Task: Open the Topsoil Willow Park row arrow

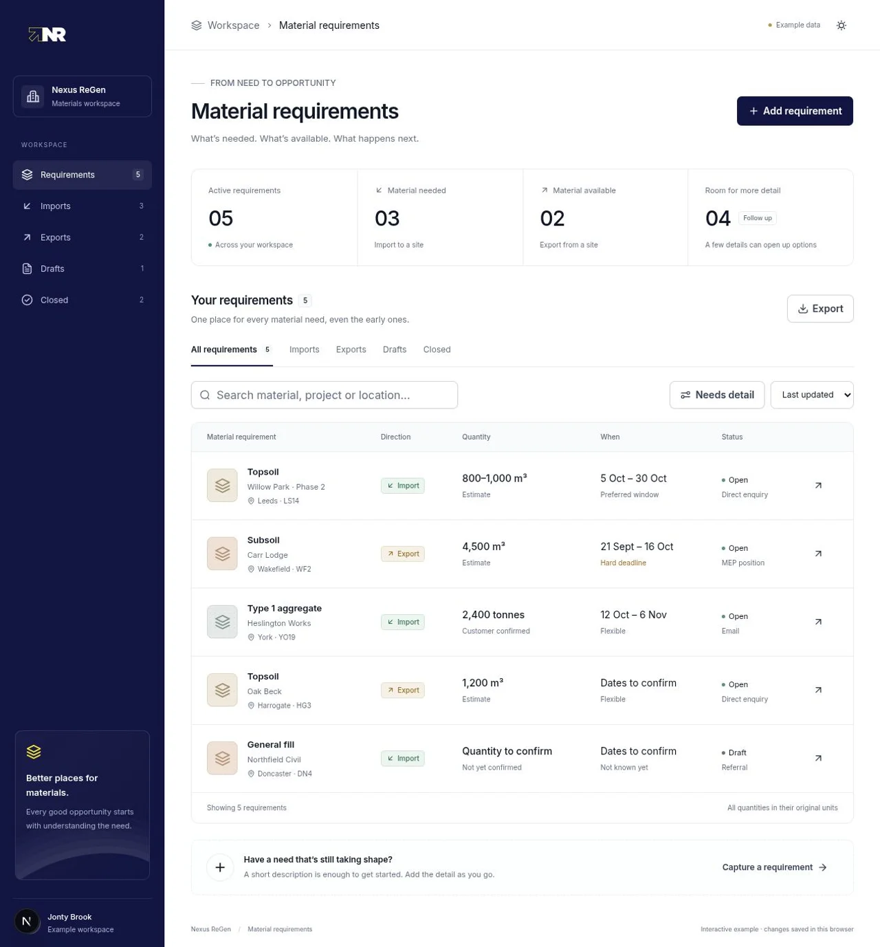Action: (x=818, y=486)
